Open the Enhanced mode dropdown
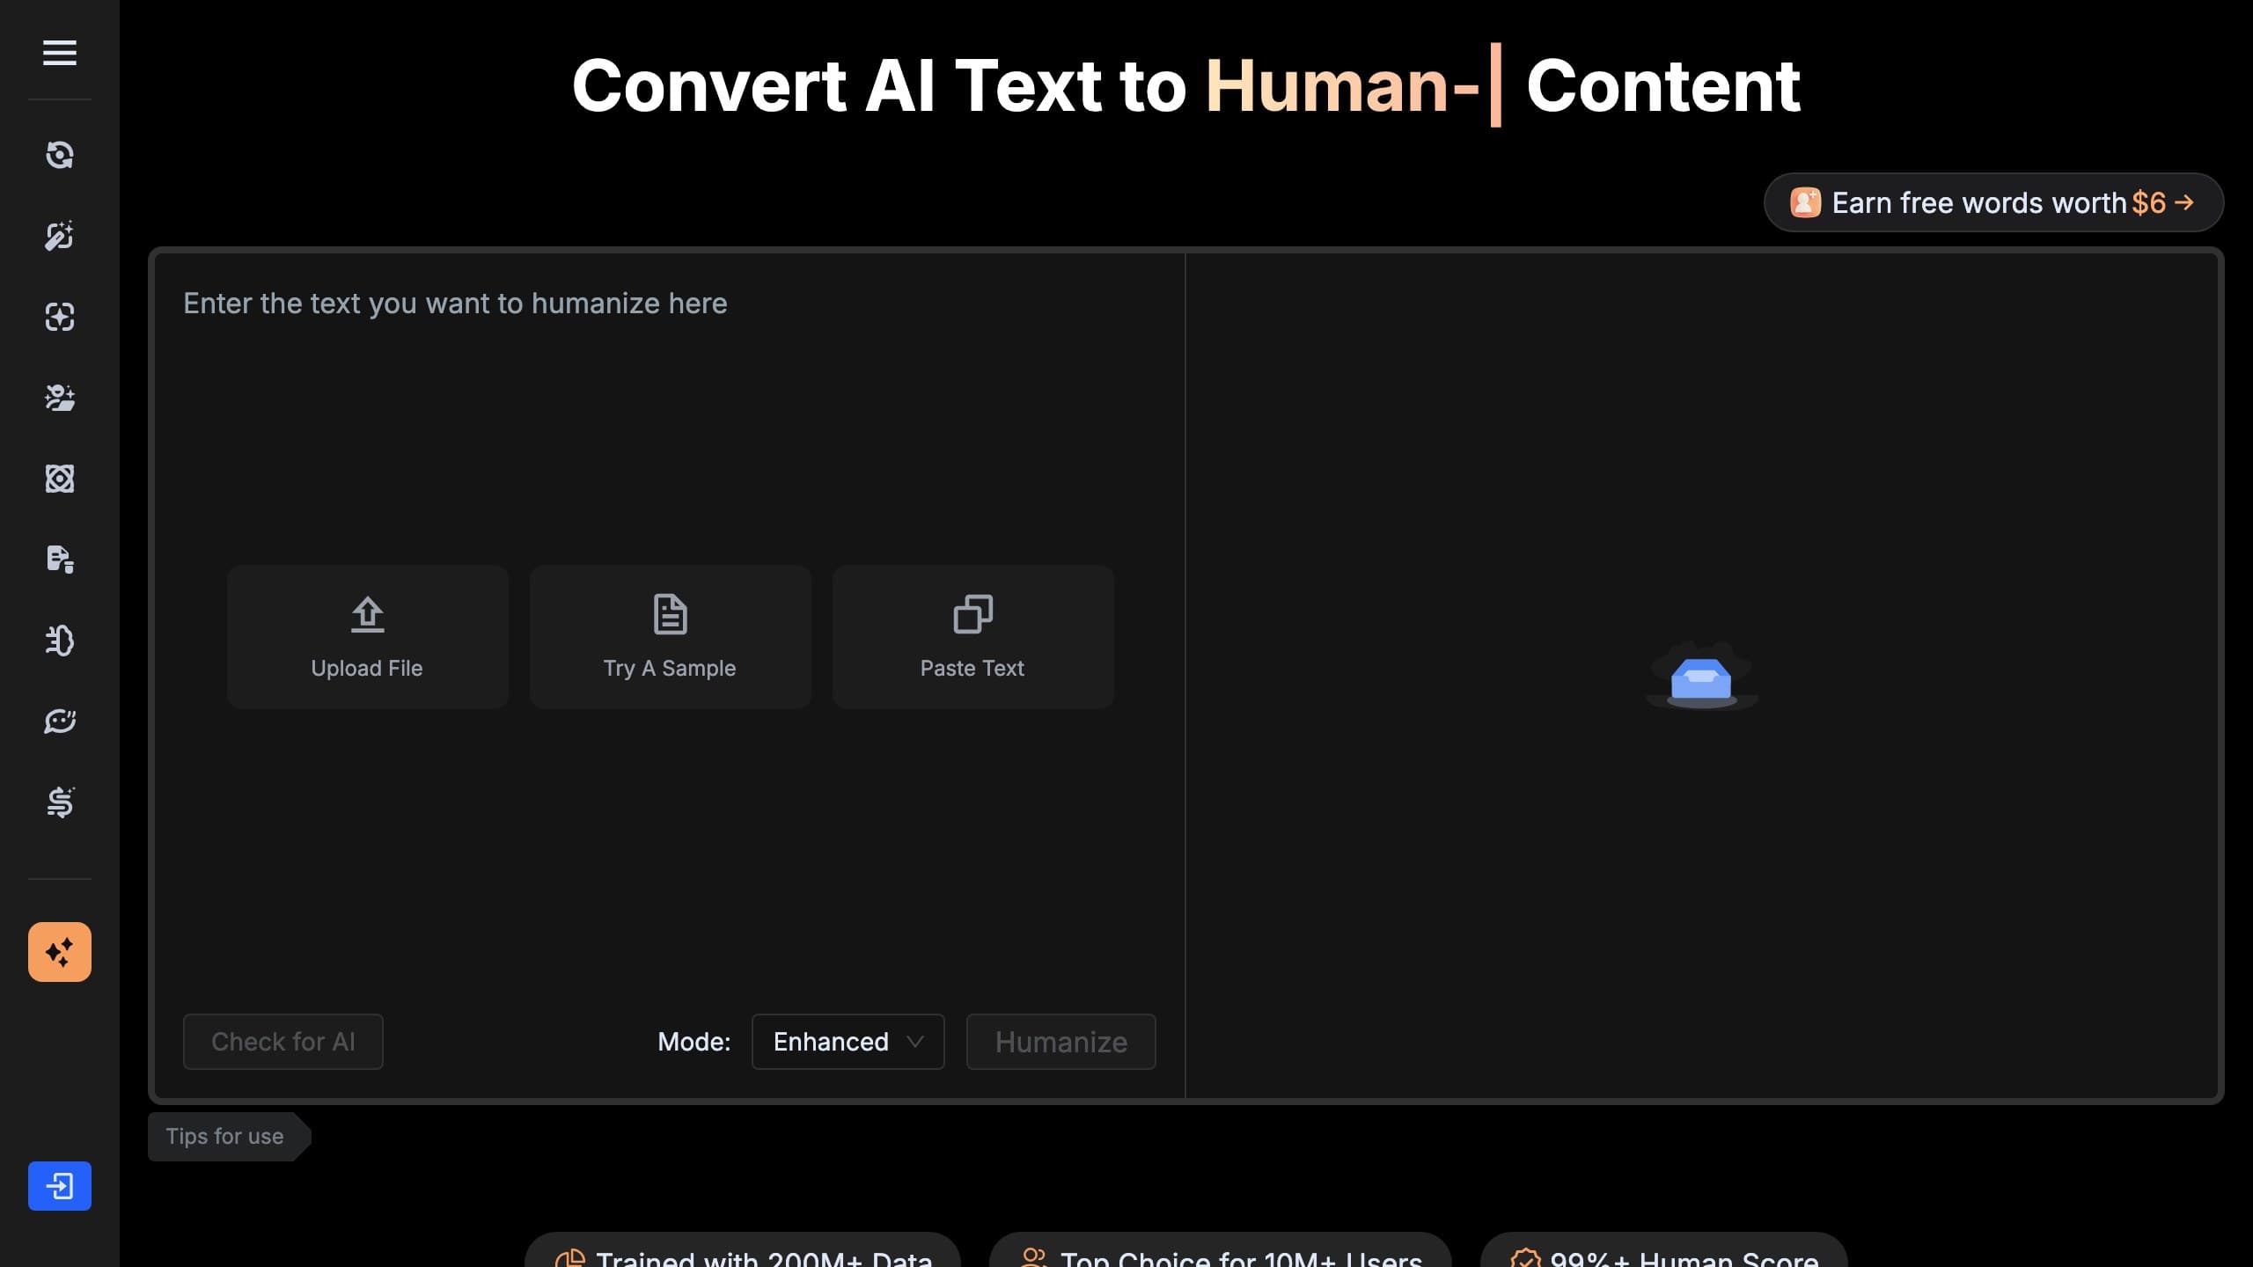2253x1267 pixels. pyautogui.click(x=848, y=1042)
